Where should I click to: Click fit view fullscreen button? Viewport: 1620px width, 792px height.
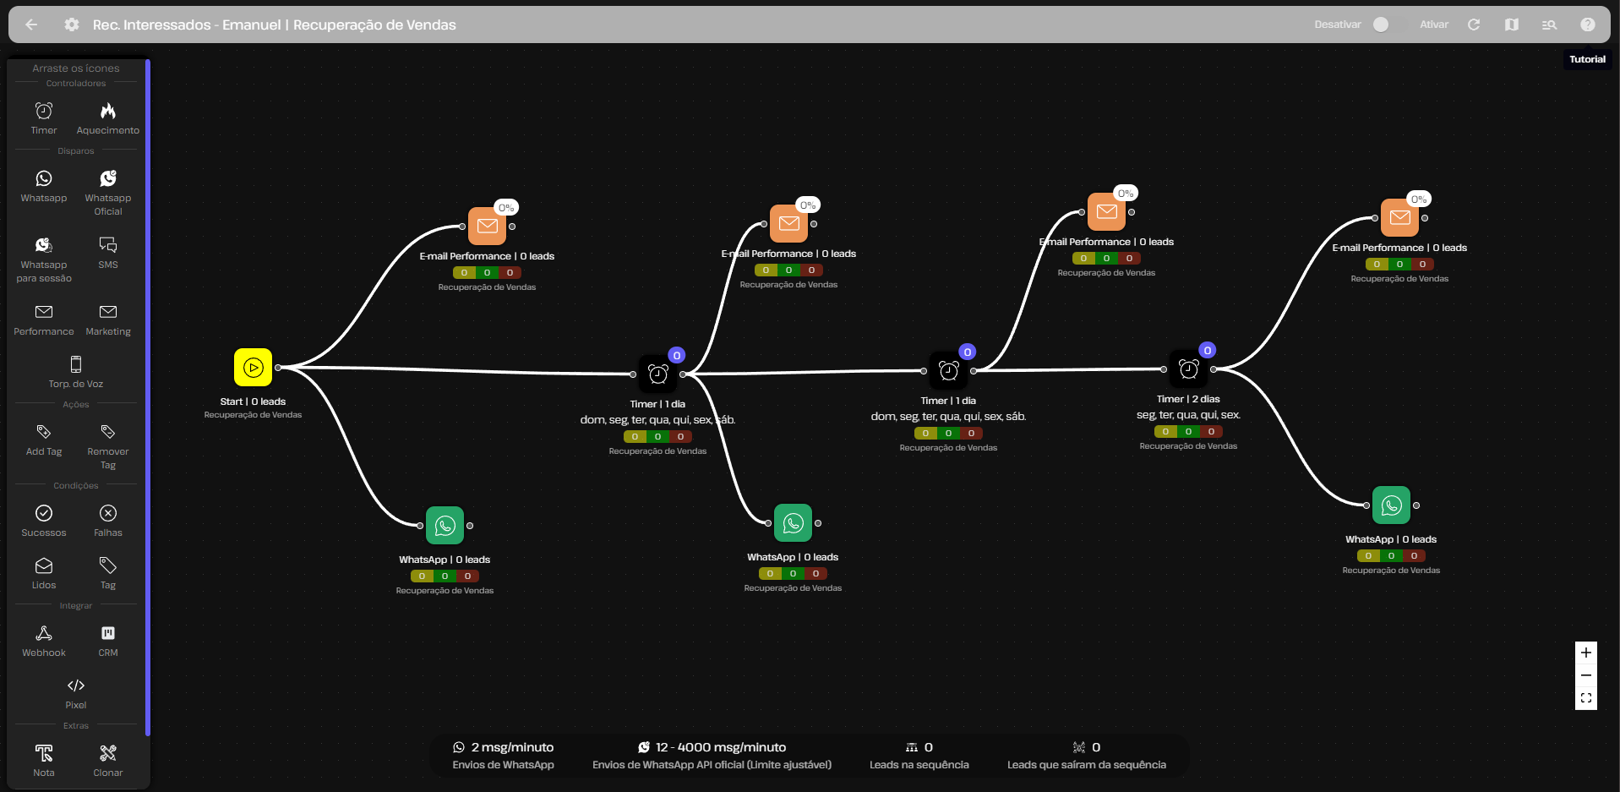pyautogui.click(x=1586, y=698)
